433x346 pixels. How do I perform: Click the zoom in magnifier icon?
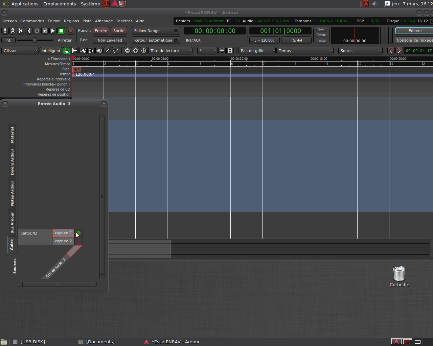pos(136,51)
